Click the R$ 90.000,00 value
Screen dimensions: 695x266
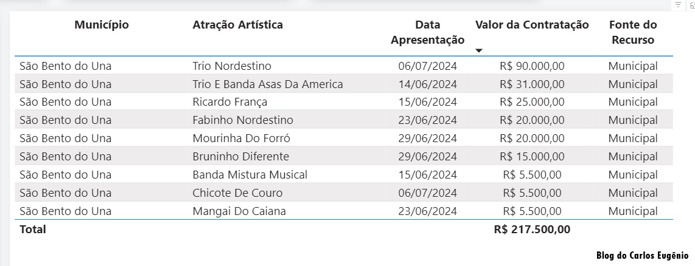click(532, 66)
